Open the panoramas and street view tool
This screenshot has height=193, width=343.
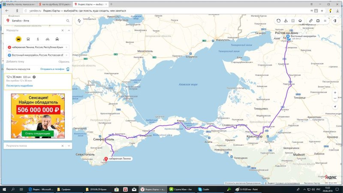[x=286, y=21]
